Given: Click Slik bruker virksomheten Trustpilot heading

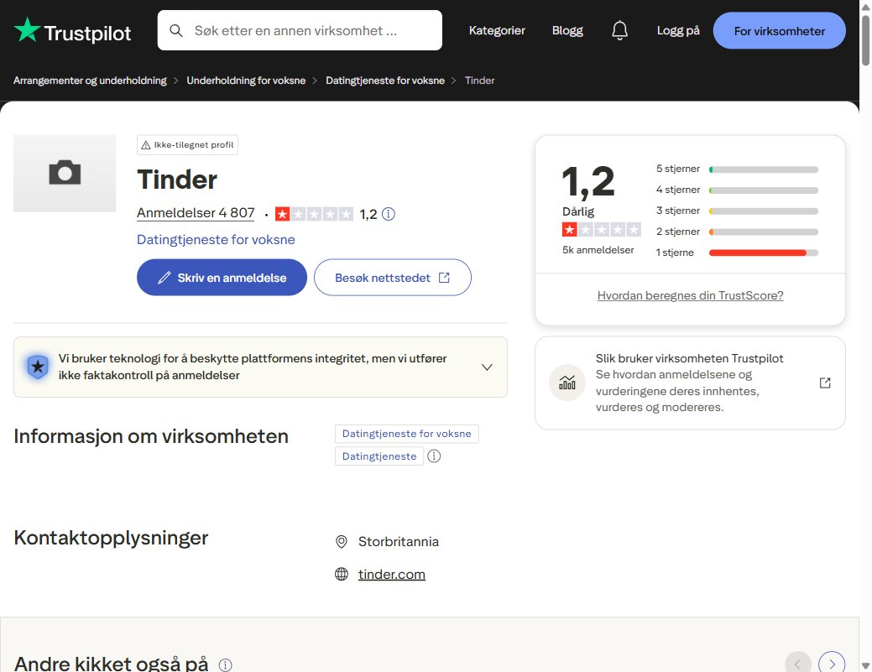Looking at the screenshot, I should [x=689, y=358].
